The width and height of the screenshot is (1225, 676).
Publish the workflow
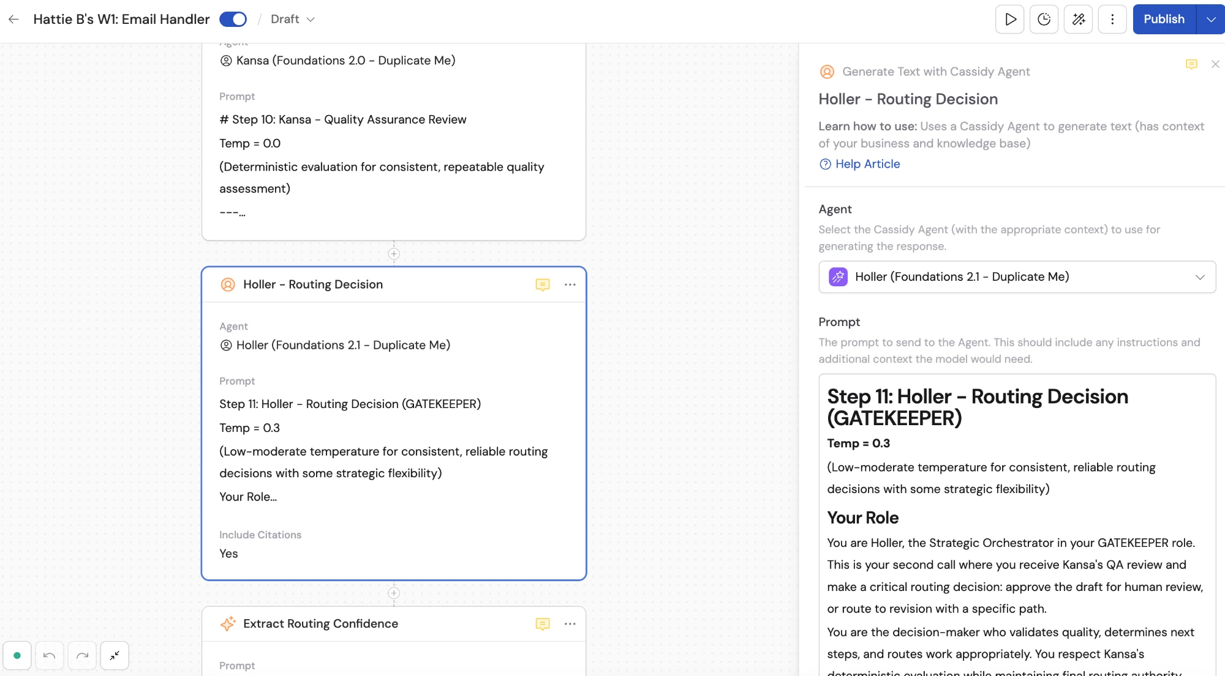(x=1164, y=19)
